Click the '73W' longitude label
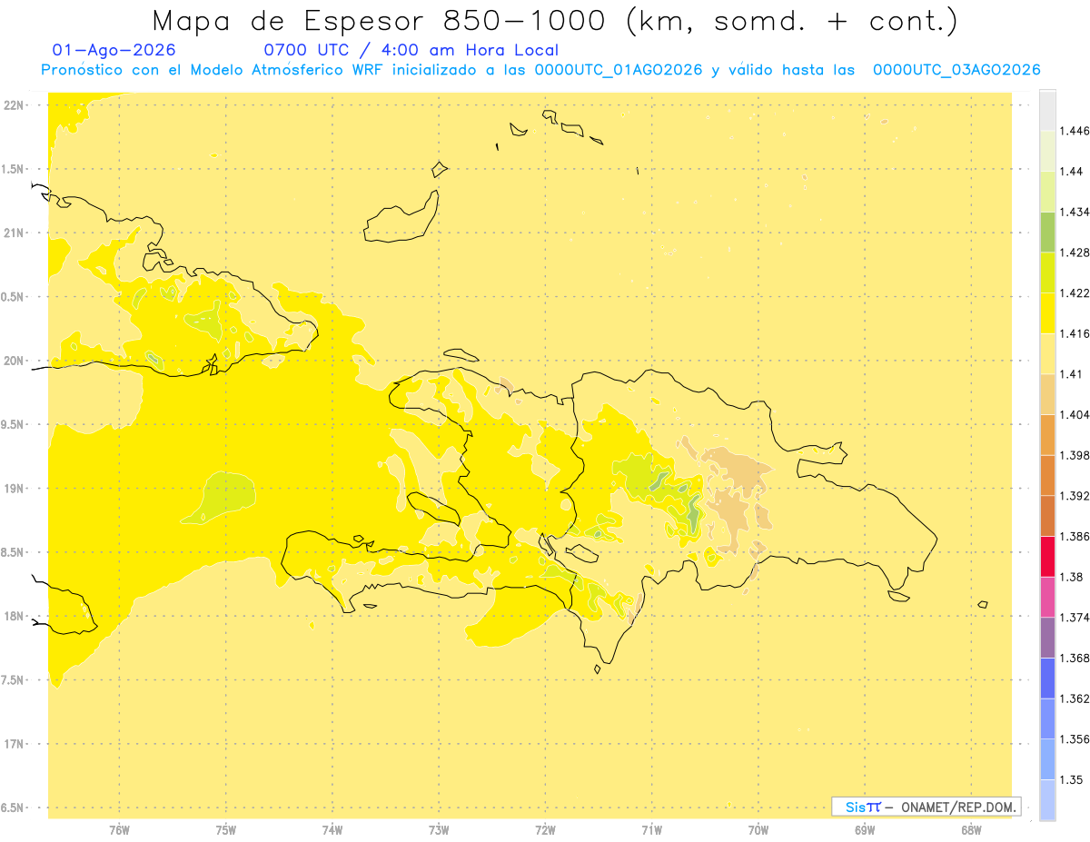The image size is (1090, 842). pyautogui.click(x=439, y=829)
